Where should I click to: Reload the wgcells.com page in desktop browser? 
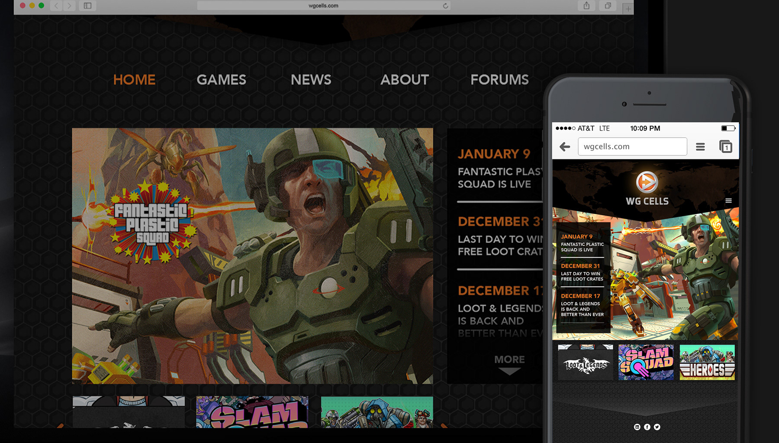pos(445,6)
